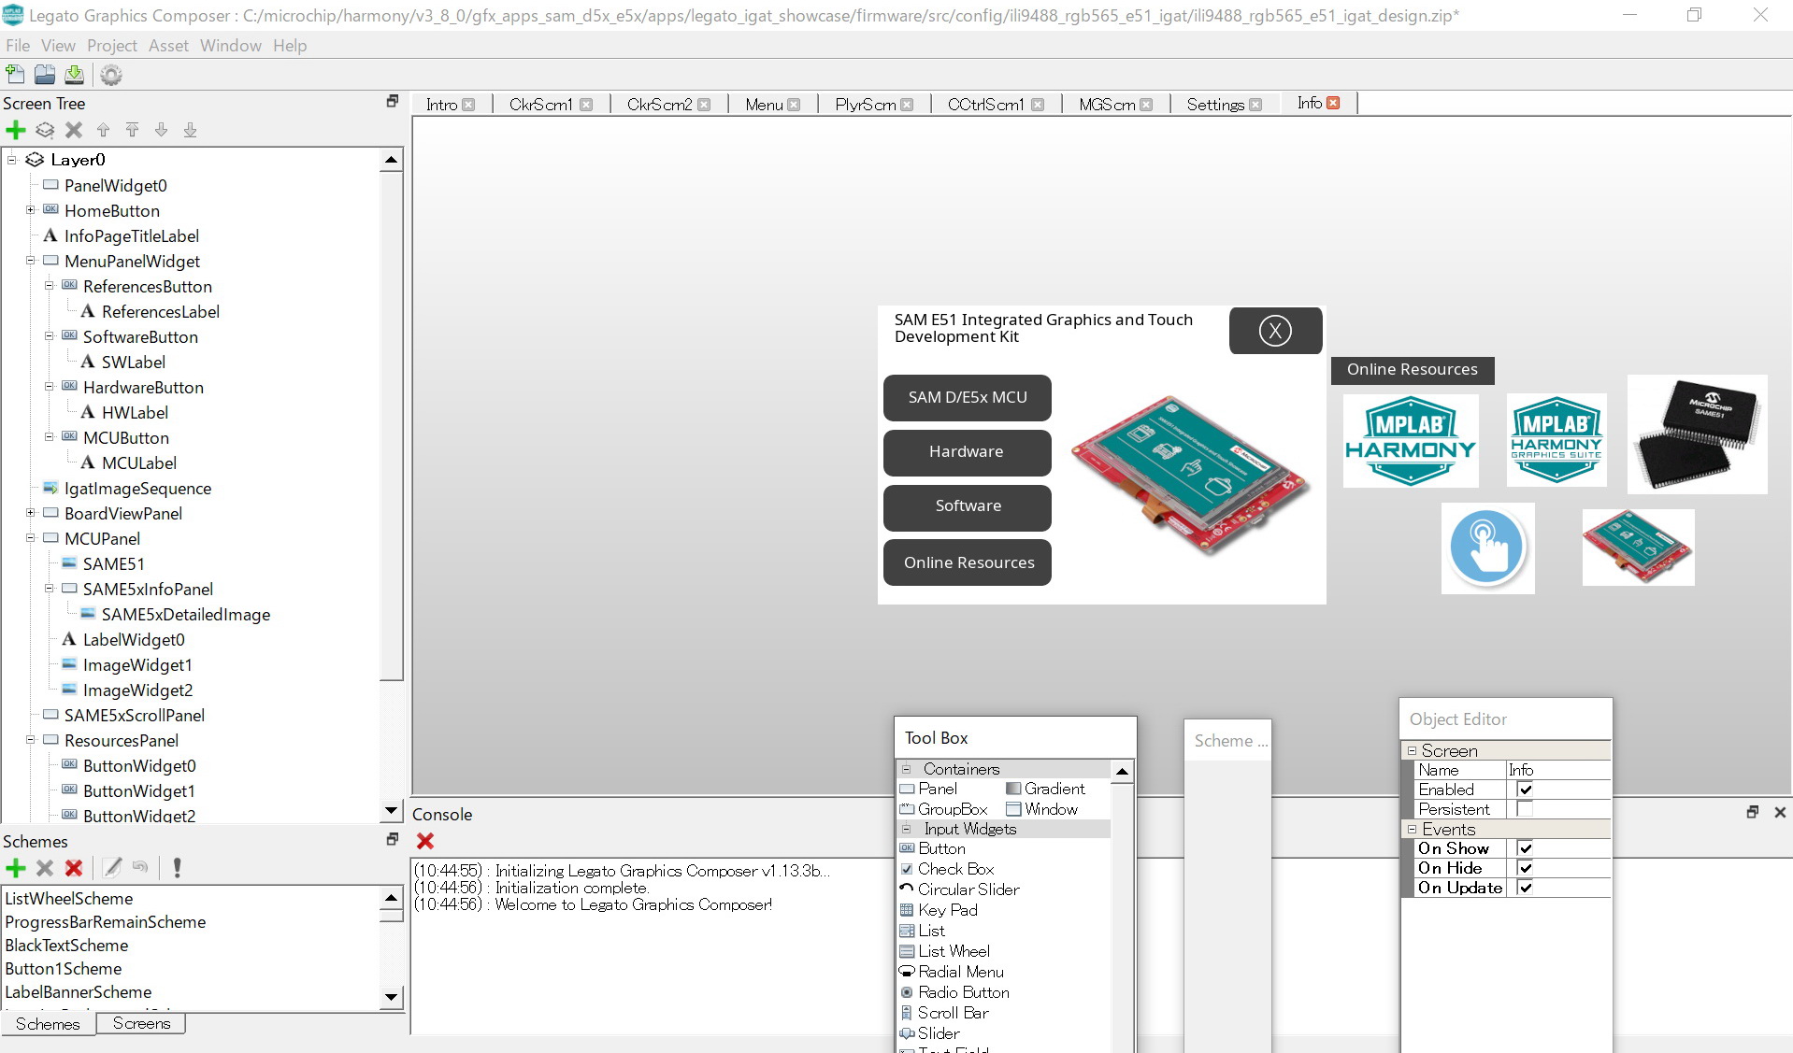Collapse Screen section in Object Editor
The height and width of the screenshot is (1053, 1793).
click(1412, 750)
